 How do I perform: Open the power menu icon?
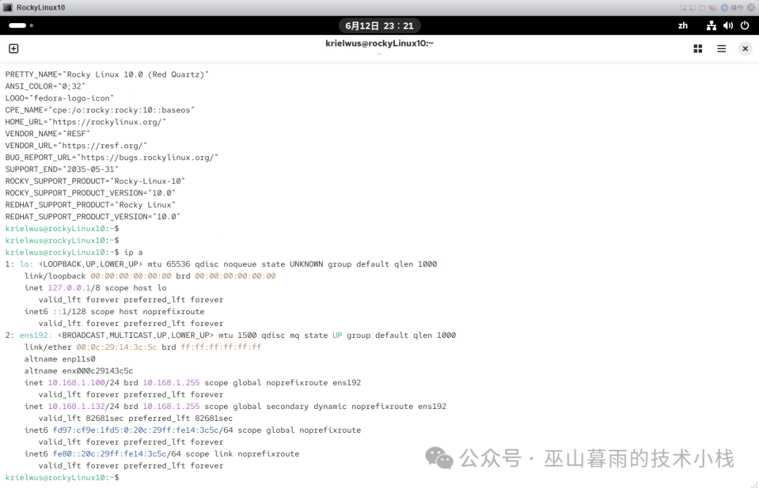pos(744,25)
